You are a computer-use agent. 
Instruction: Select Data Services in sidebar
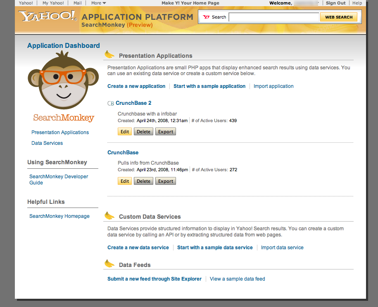[47, 143]
